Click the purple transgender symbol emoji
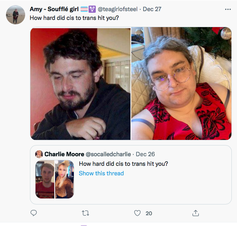The image size is (237, 226). click(92, 9)
